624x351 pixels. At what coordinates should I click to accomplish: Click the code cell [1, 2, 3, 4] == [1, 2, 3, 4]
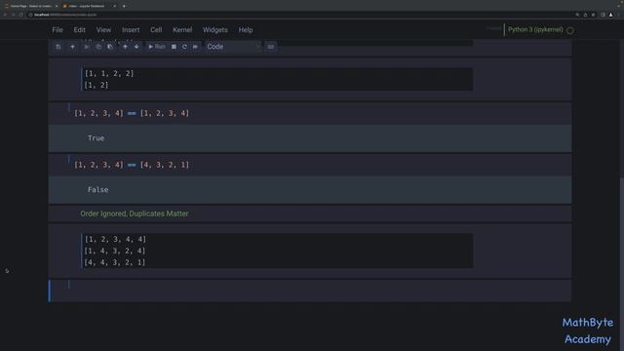coord(310,113)
